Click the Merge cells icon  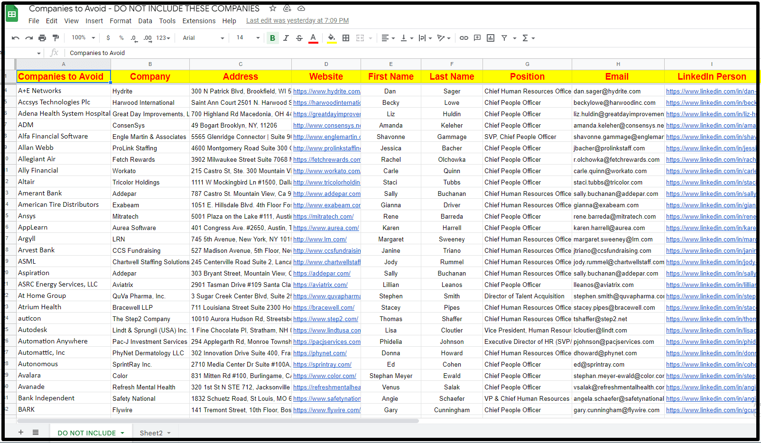point(360,38)
